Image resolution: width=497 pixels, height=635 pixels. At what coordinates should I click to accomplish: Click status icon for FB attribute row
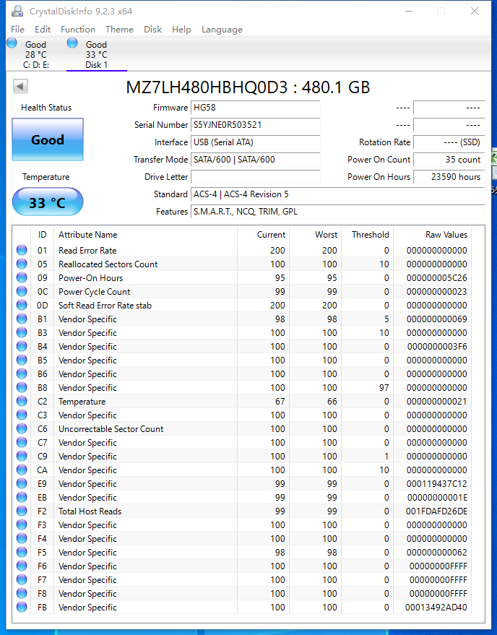click(22, 608)
